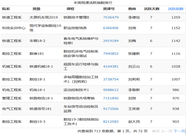Select teacher cell 赵大民
Image resolution: width=186 pixels, height=134 pixels.
point(134,122)
